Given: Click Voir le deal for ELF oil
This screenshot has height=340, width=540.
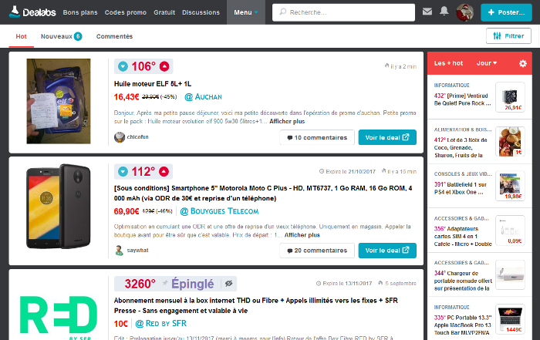Looking at the screenshot, I should pos(387,137).
